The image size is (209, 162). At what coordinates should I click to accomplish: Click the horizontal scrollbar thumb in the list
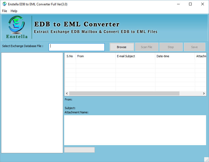pyautogui.click(x=124, y=94)
